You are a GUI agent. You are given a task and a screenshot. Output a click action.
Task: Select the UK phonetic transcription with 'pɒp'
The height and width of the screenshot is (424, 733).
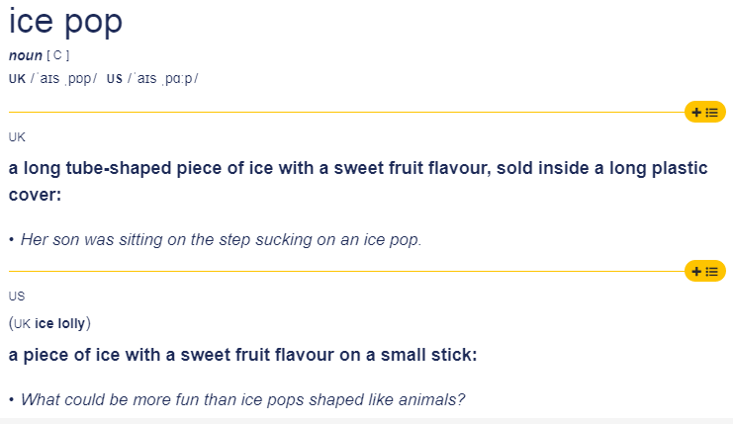pyautogui.click(x=63, y=78)
